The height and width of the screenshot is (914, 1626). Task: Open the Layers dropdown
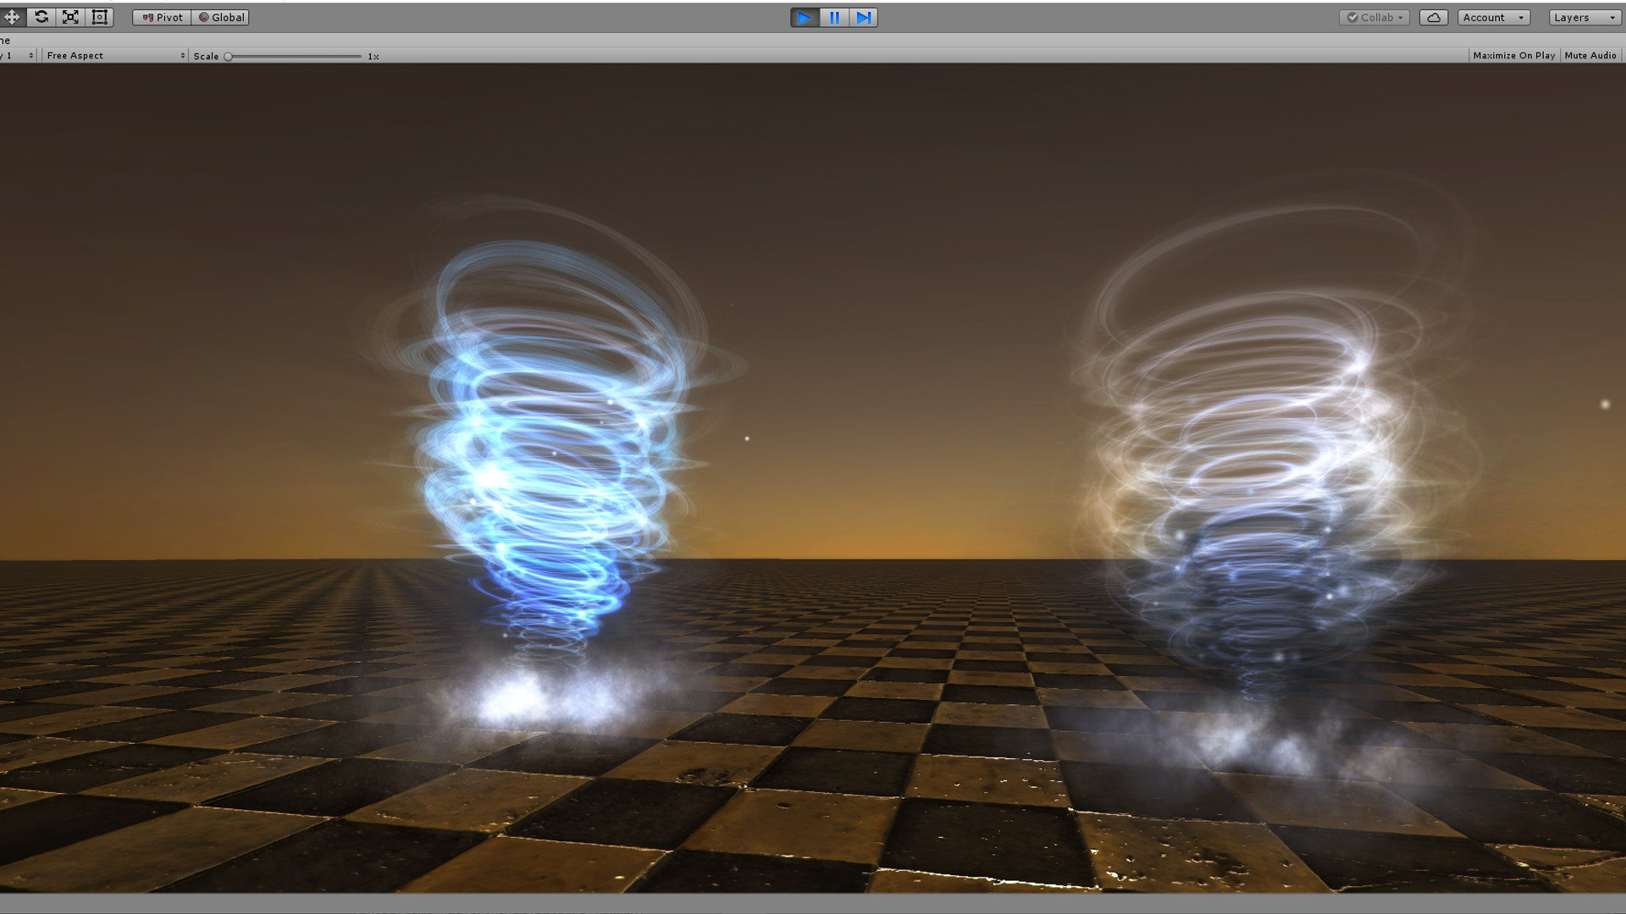coord(1583,17)
